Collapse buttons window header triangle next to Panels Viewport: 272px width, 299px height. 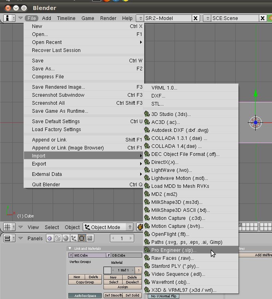pyautogui.click(x=20, y=238)
